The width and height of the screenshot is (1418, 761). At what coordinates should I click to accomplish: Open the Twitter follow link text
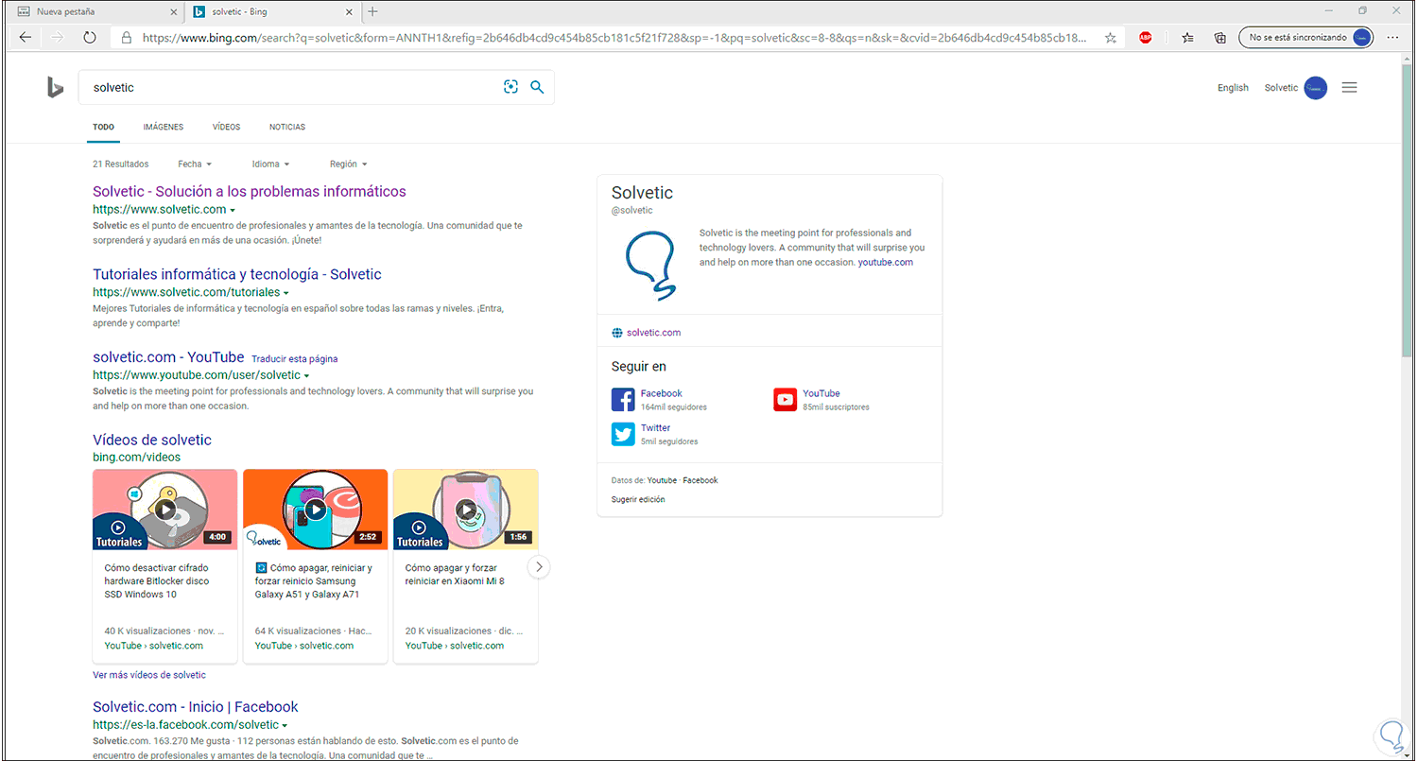(x=655, y=428)
